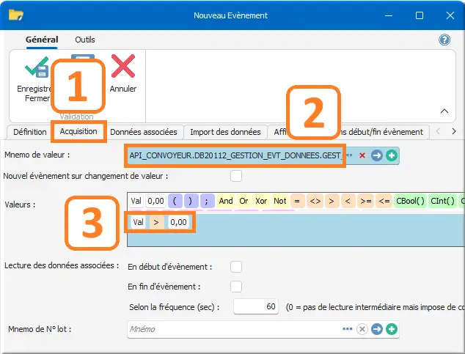Insert Val token from formula toolbar
465x354 pixels.
click(x=136, y=201)
